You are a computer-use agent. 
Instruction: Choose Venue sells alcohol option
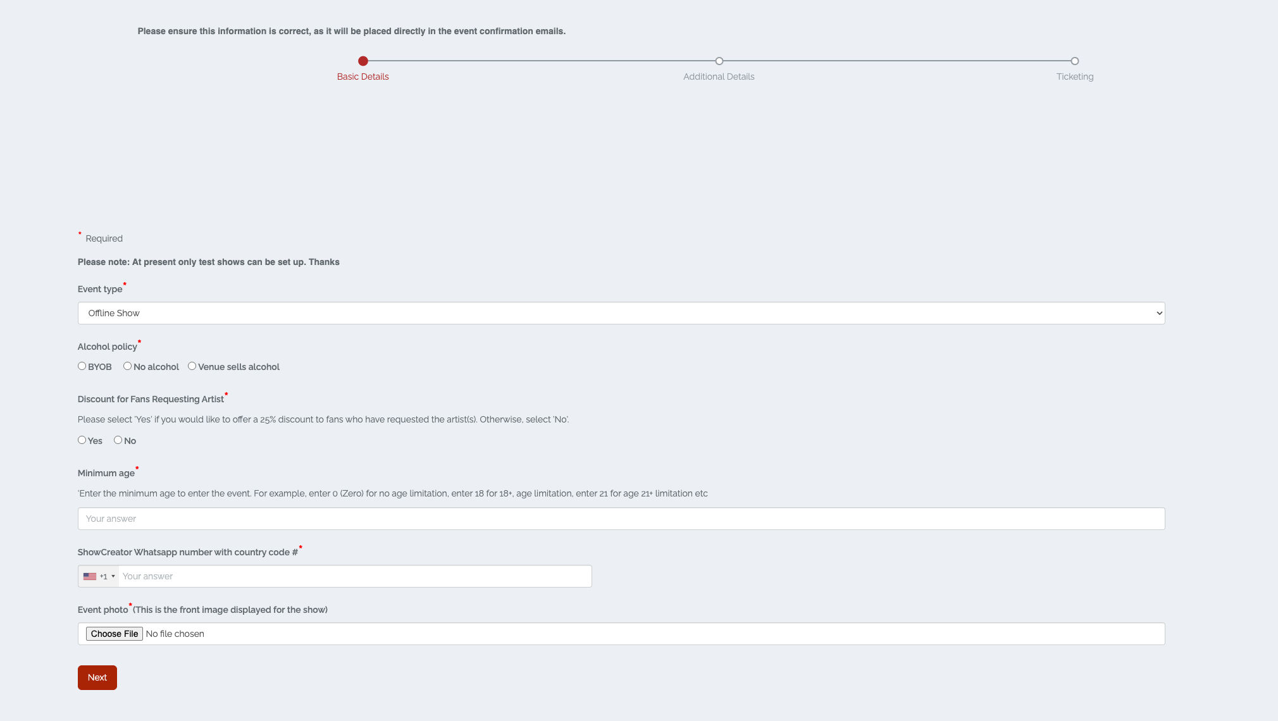click(x=192, y=366)
